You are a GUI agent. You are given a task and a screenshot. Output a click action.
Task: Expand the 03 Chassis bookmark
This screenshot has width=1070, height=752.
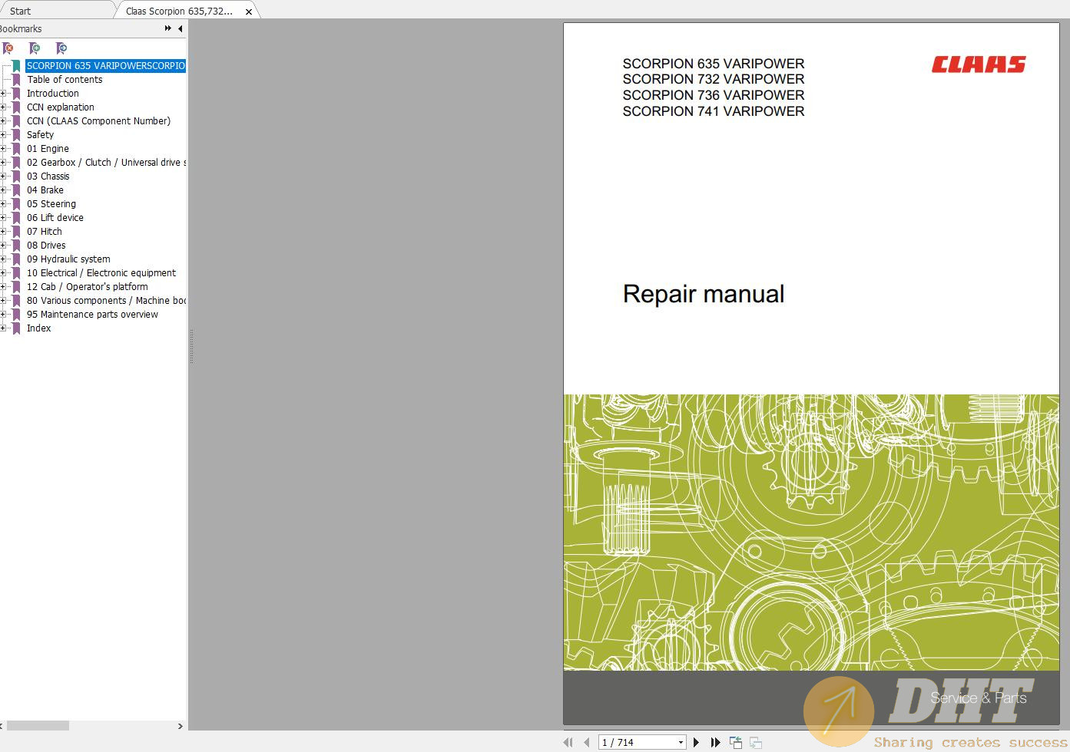click(x=3, y=176)
